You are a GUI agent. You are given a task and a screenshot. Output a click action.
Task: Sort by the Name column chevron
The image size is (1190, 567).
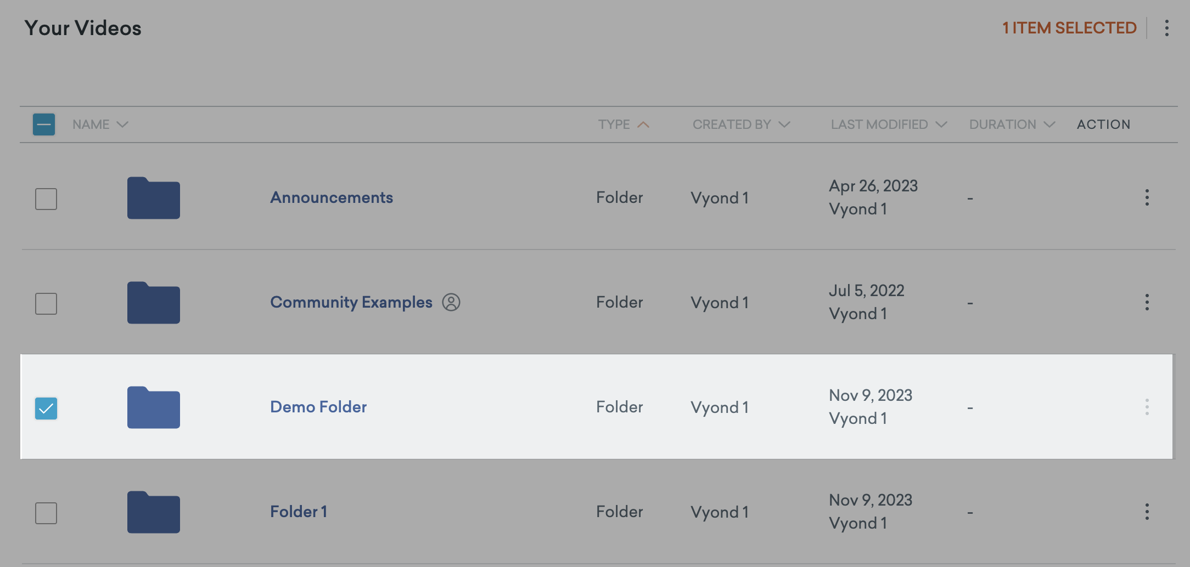pyautogui.click(x=122, y=124)
